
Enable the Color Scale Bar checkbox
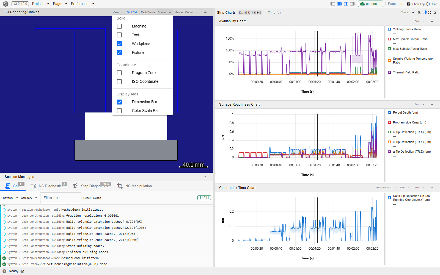(x=119, y=111)
